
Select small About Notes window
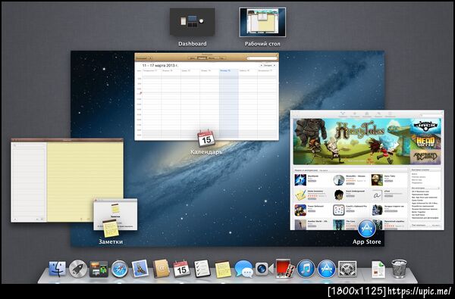pos(115,214)
